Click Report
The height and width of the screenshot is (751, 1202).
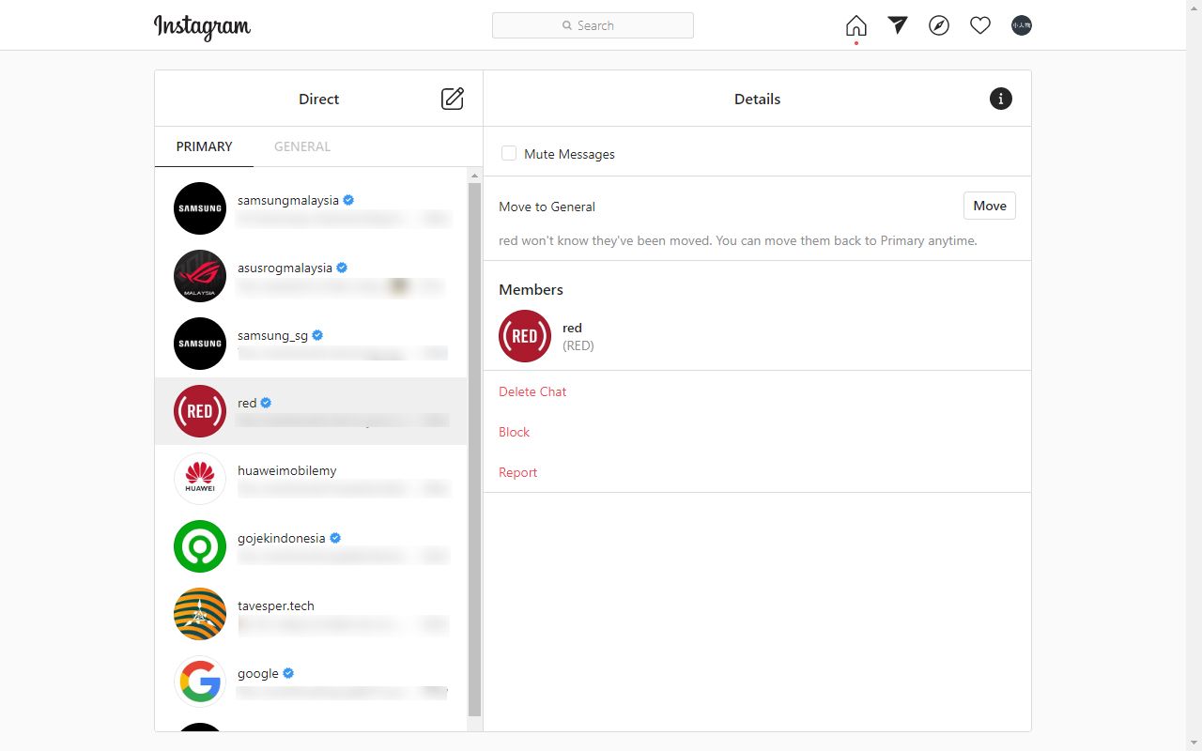517,472
